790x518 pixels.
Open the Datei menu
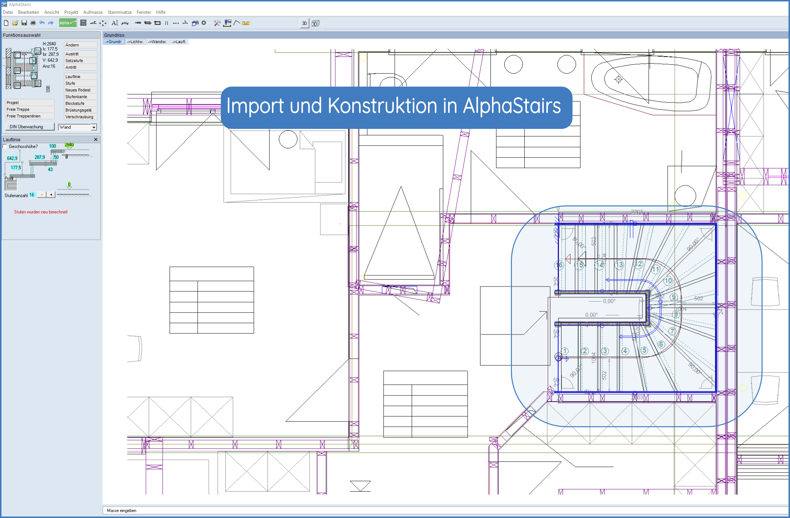click(x=8, y=12)
